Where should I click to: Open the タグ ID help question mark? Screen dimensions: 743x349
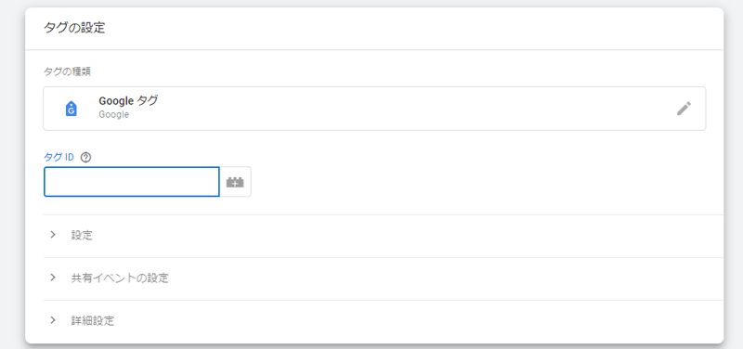point(85,158)
